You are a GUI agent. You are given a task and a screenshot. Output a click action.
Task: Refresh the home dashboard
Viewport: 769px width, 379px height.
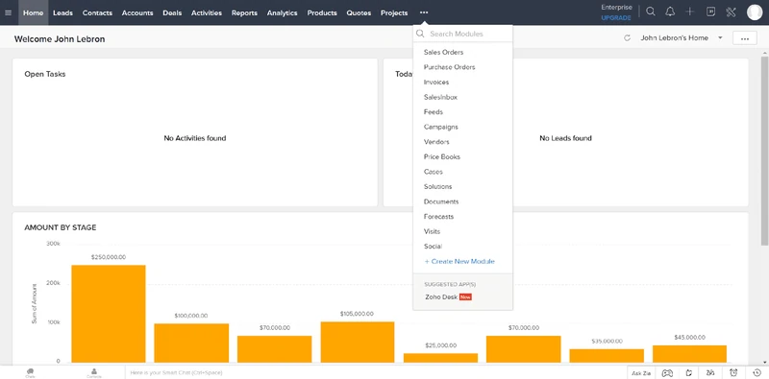[627, 38]
